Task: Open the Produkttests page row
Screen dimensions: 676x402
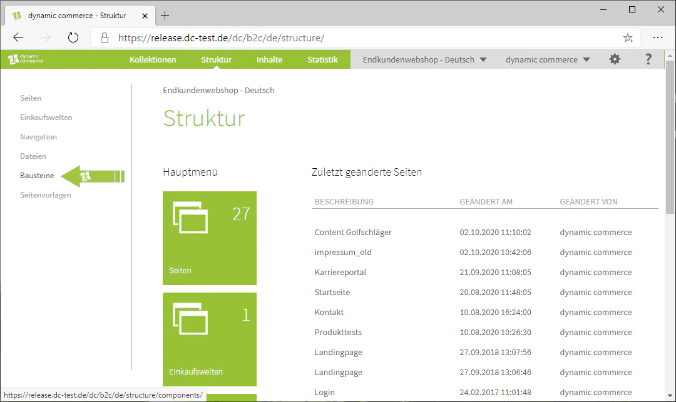Action: pyautogui.click(x=485, y=332)
